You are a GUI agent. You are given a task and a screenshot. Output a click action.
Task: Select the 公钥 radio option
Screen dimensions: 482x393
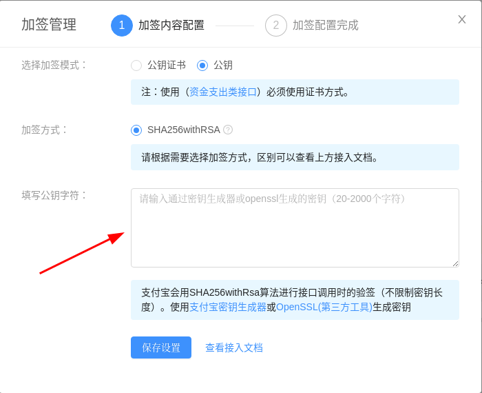202,65
